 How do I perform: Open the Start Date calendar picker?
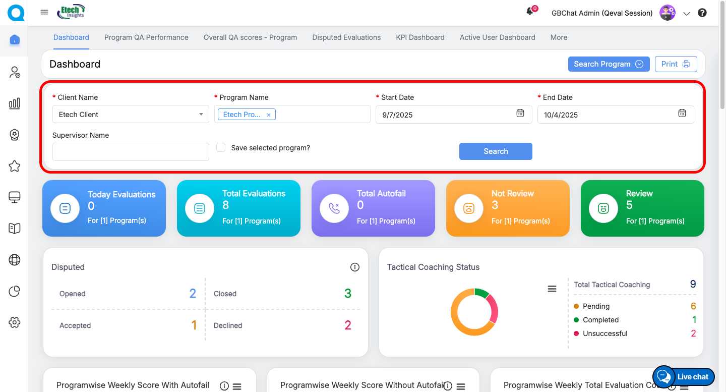click(520, 114)
